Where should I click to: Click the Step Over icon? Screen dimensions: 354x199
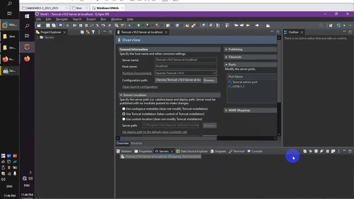click(x=103, y=25)
